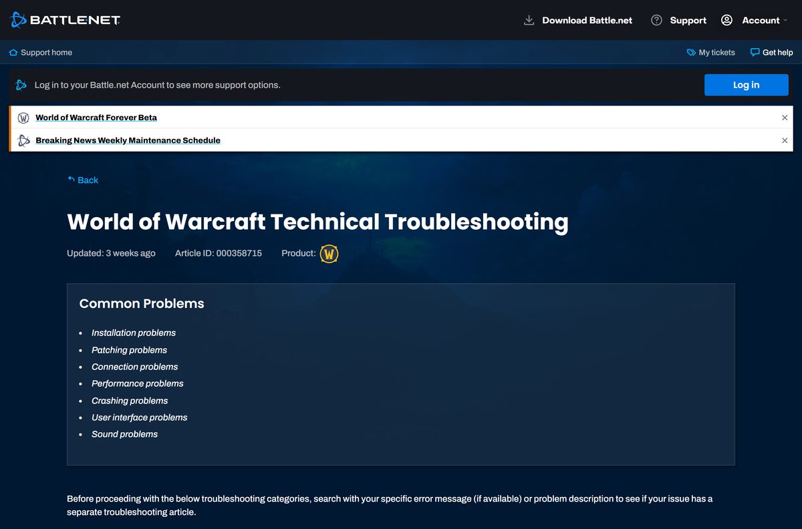Jump to Crashing problems
802x529 pixels.
tap(130, 401)
